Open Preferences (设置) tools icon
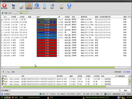This screenshot has height=99, width=132. point(62,6)
